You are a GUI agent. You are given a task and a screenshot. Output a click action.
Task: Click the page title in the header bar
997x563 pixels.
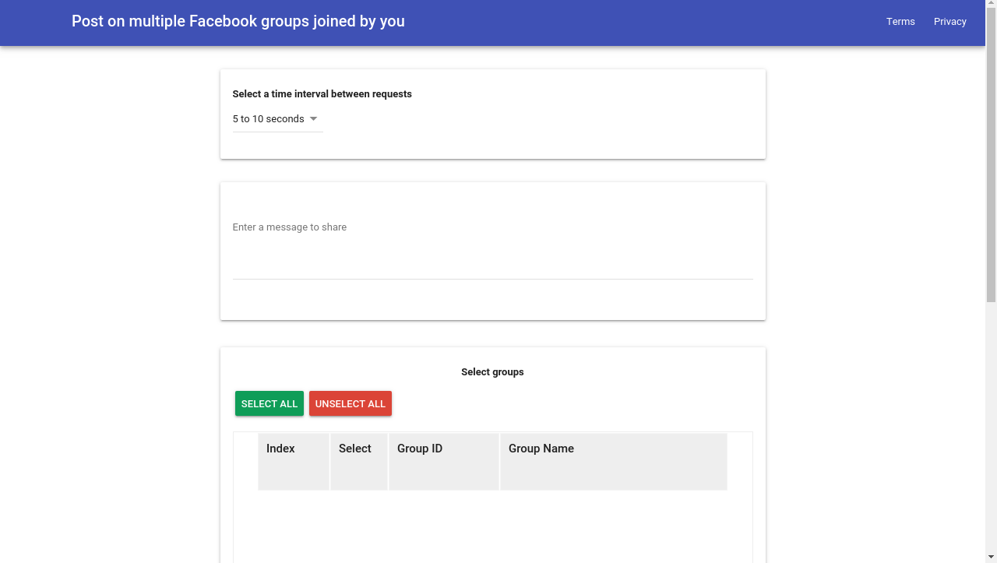click(x=238, y=21)
